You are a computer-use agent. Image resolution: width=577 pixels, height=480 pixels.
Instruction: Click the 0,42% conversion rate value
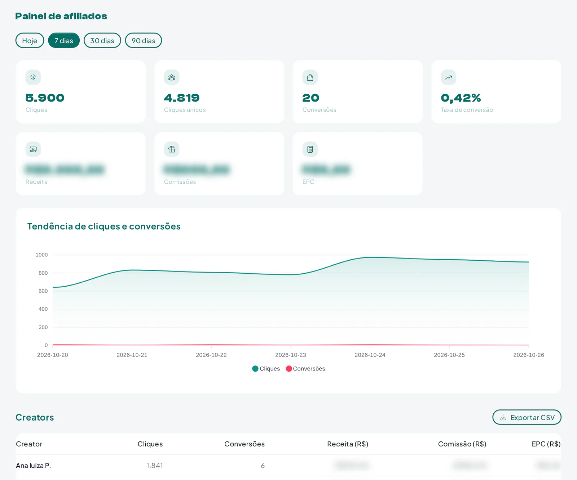pyautogui.click(x=461, y=98)
